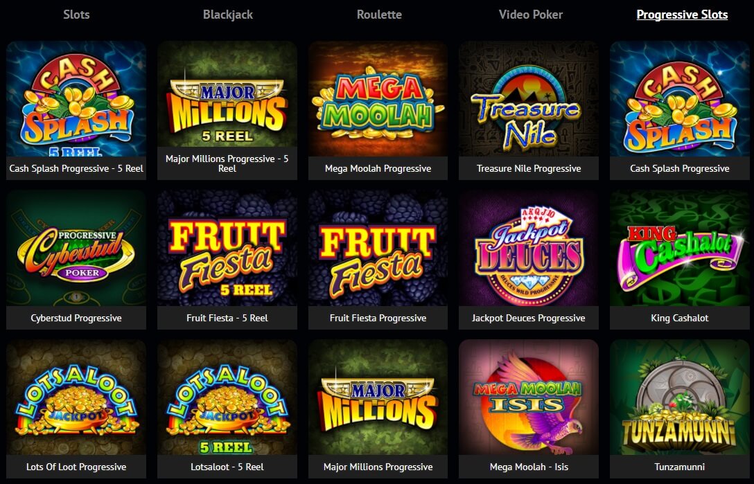Open the Lotsaloot - 5 Reel thumbnail
This screenshot has width=754, height=484.
tap(227, 397)
